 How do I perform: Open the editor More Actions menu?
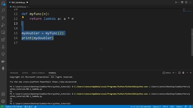(x=190, y=2)
